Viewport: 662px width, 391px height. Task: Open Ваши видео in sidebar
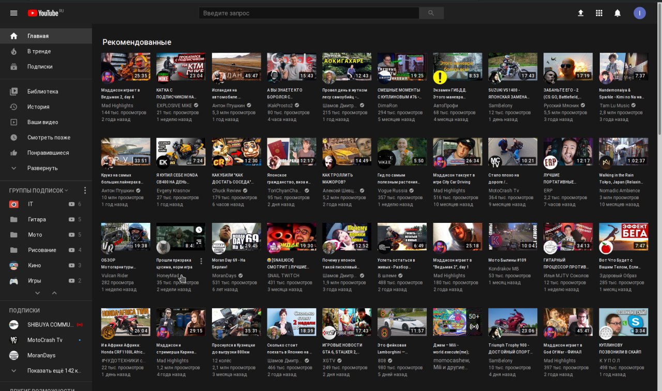46,122
